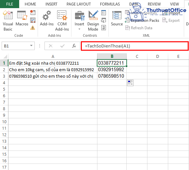Open the Name Box dropdown arrow
This screenshot has width=189, height=170.
(x=31, y=46)
